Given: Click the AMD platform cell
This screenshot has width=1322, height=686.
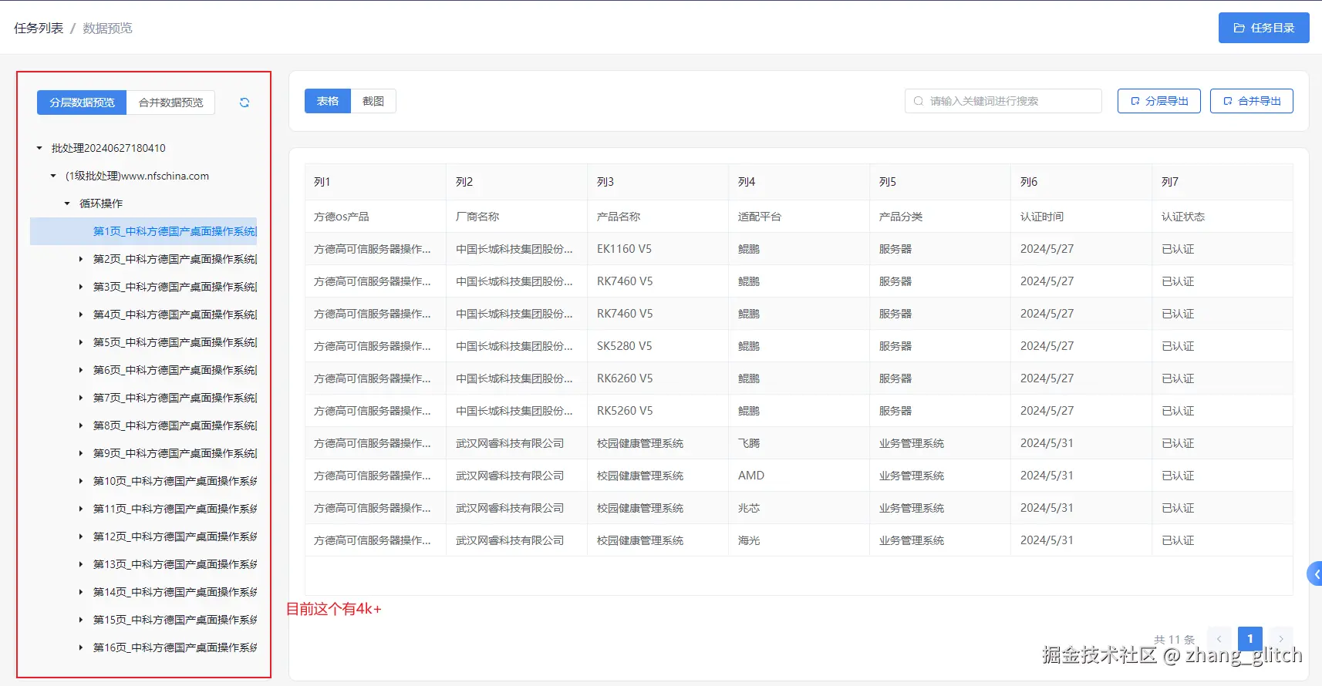Looking at the screenshot, I should [x=799, y=476].
